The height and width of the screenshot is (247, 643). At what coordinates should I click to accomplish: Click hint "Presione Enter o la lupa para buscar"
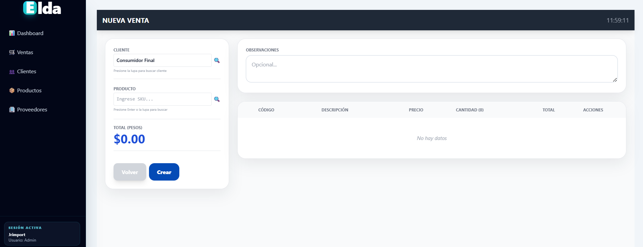[140, 110]
